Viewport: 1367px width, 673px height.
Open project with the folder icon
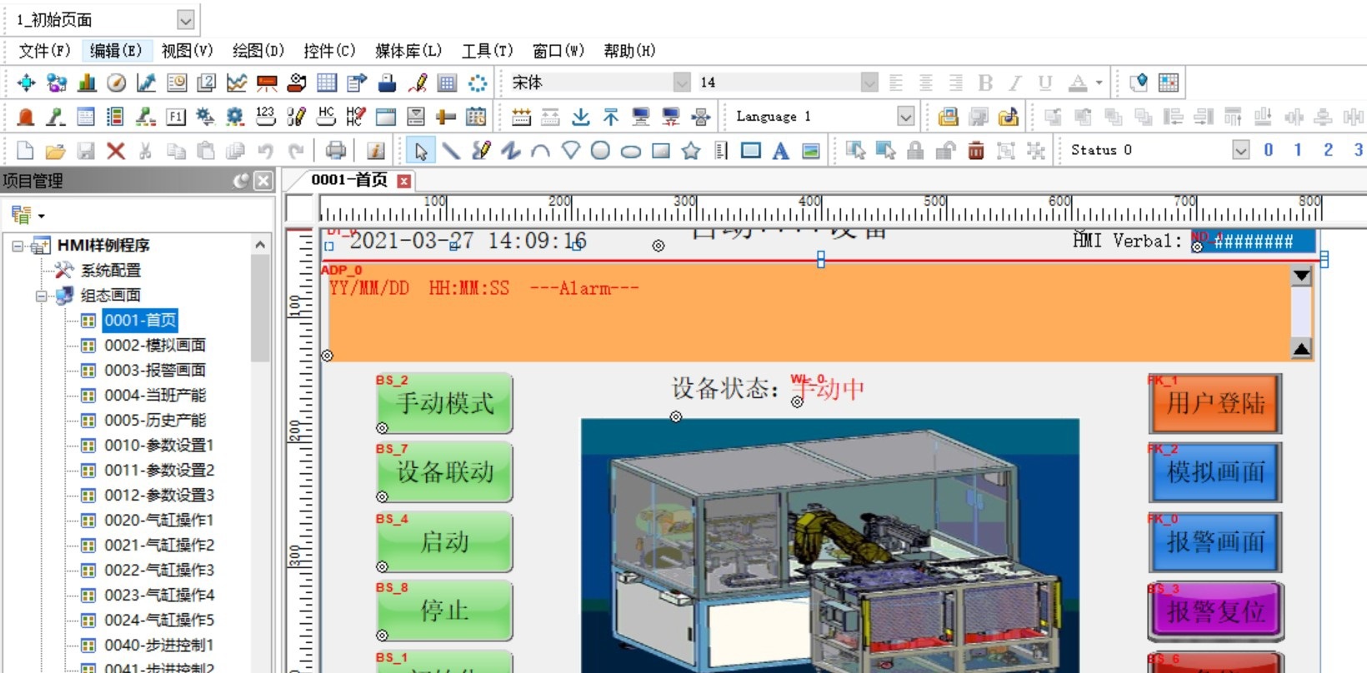point(56,151)
